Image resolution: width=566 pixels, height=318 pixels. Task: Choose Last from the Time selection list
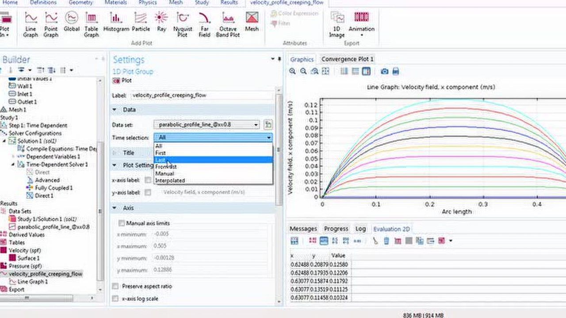(161, 159)
